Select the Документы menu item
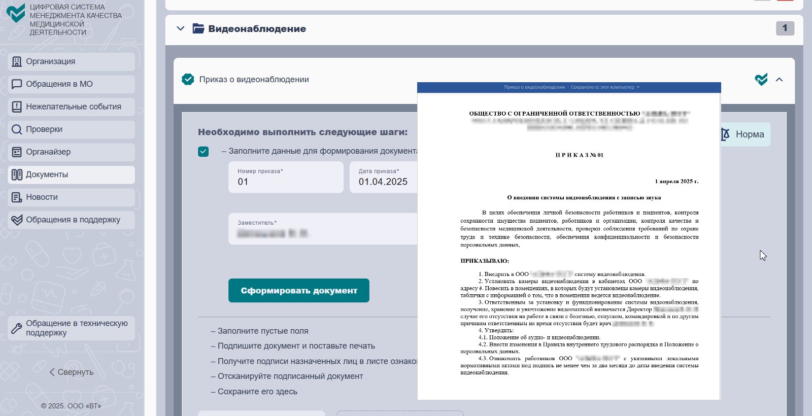812x416 pixels. (x=72, y=175)
